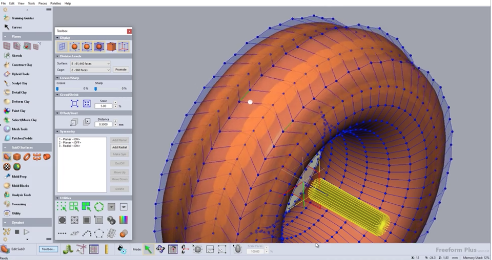Screen dimensions: 492x260
Task: Open the rainbow color gradient utility
Action: pyautogui.click(x=123, y=220)
